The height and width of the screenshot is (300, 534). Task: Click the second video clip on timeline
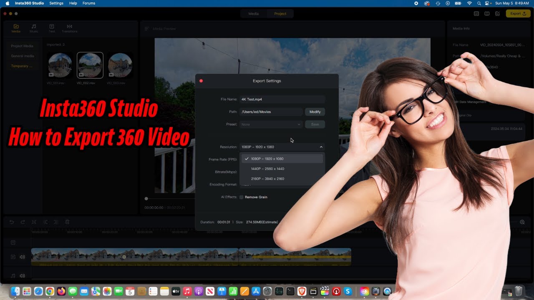295,257
